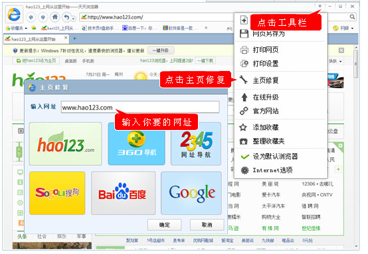Image resolution: width=368 pixels, height=254 pixels.
Task: Click 确定 in the 主页修复 dialog
Action: [x=164, y=225]
